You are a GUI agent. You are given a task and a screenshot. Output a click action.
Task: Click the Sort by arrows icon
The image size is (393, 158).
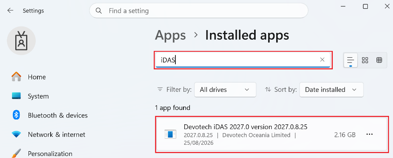[x=268, y=89]
